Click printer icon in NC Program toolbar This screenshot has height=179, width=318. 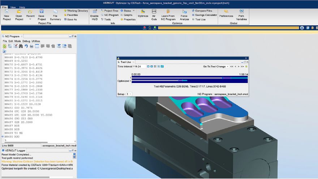31,46
